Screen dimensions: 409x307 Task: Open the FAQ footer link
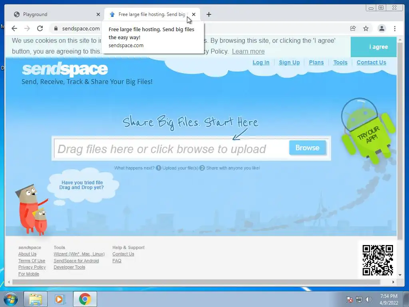pyautogui.click(x=117, y=261)
